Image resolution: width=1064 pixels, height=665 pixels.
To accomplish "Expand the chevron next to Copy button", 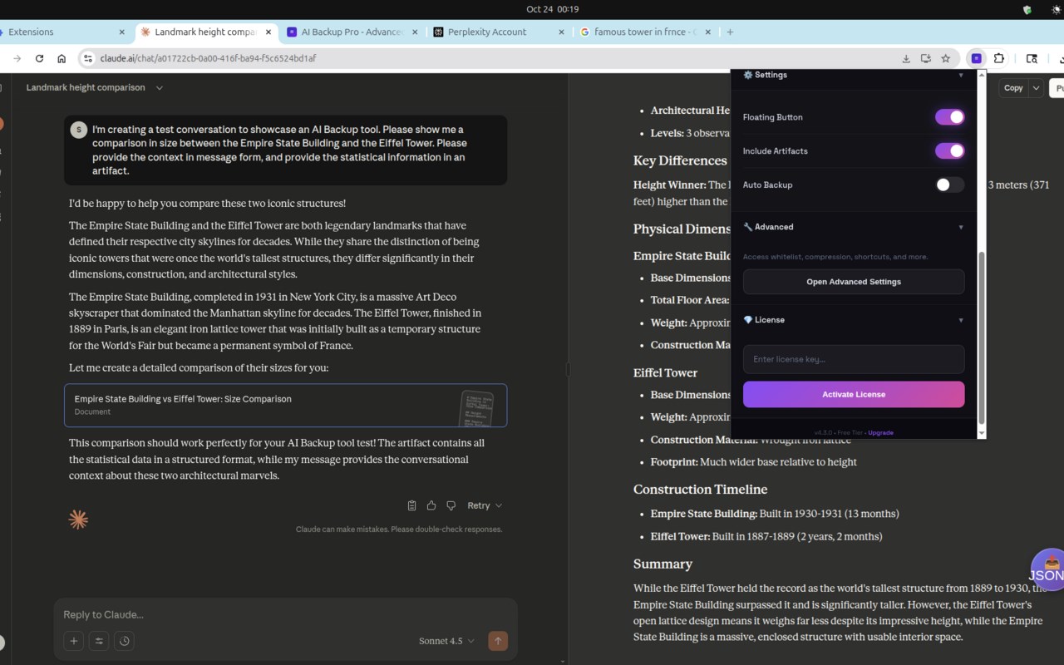I will pyautogui.click(x=1036, y=87).
